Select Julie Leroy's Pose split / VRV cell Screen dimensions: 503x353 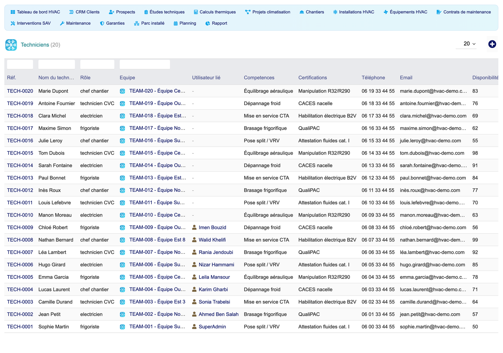(x=262, y=141)
